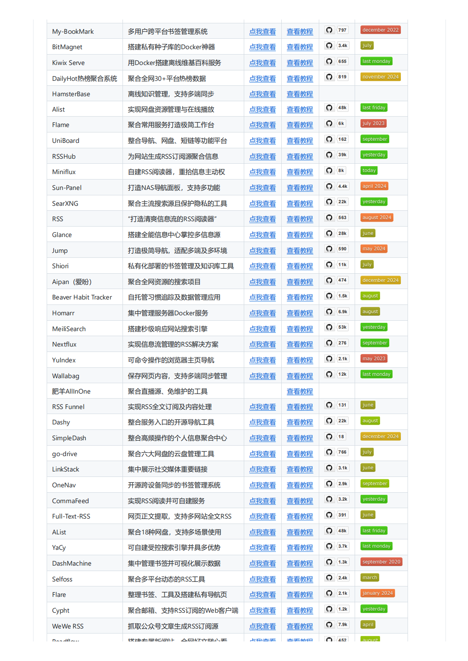Click the GitHub icon in the Homarr row
468x661 pixels.
click(x=329, y=312)
